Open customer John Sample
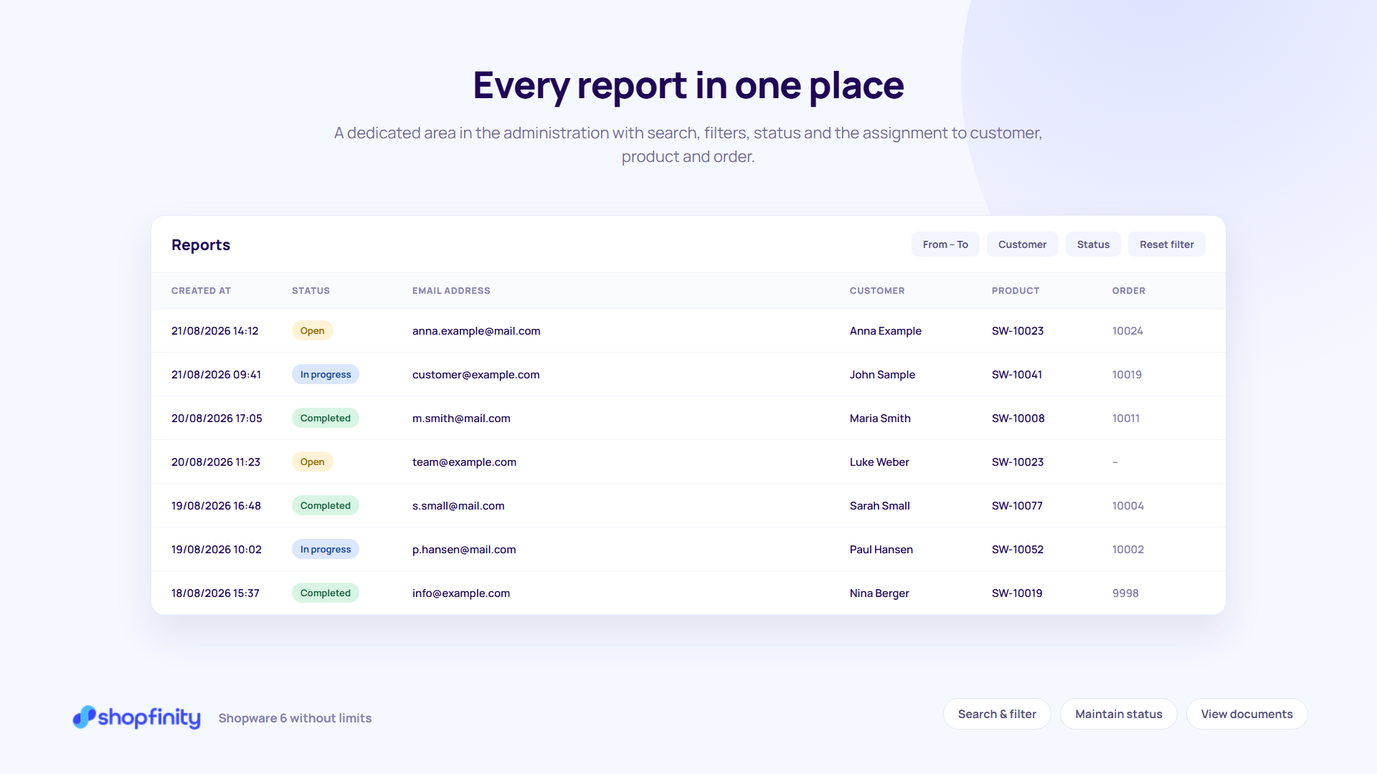Image resolution: width=1377 pixels, height=774 pixels. (882, 375)
